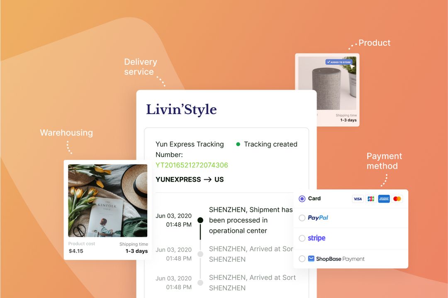Click the dark timeline dot for Jun 03
Screen dimensions: 448x298
(x=200, y=221)
